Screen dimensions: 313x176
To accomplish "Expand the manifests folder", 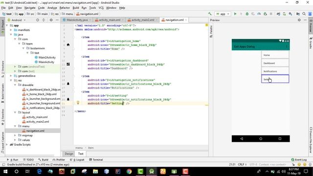I will [11, 30].
